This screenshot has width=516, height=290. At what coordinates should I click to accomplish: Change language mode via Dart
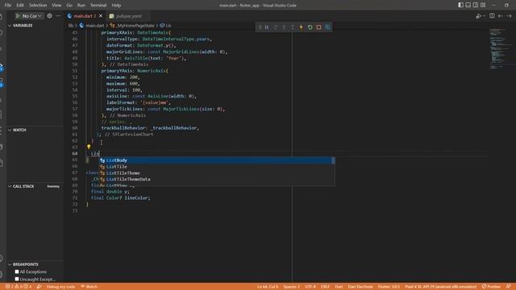coord(339,287)
